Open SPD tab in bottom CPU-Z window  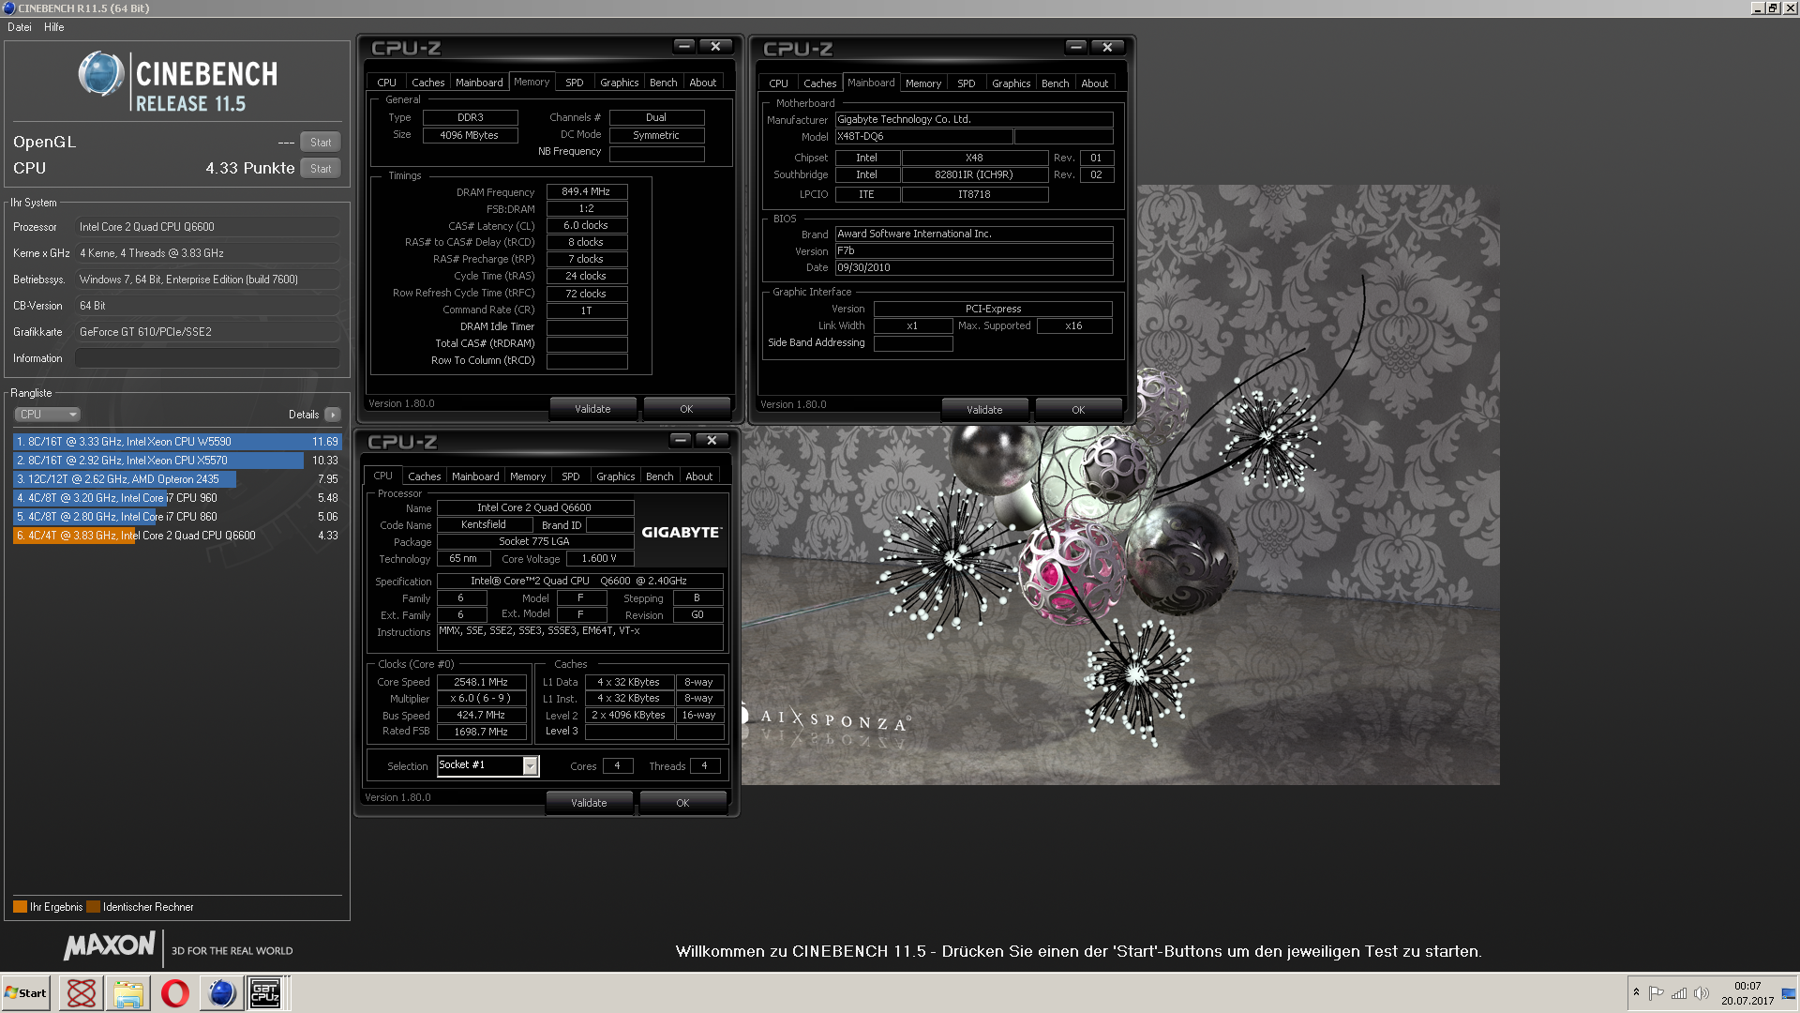click(x=571, y=476)
